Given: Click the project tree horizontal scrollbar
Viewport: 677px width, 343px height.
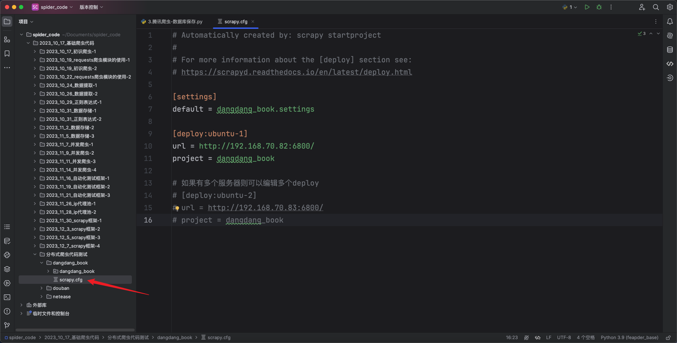Looking at the screenshot, I should [x=75, y=330].
